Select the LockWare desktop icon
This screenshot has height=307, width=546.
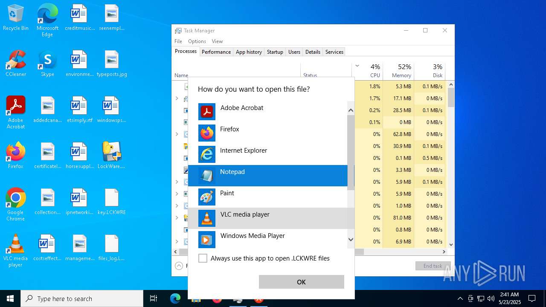point(111,156)
